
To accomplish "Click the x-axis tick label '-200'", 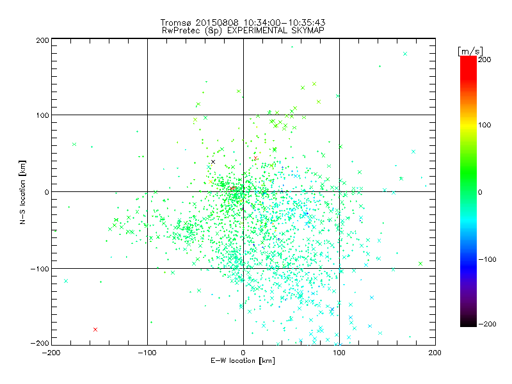I will coord(51,353).
